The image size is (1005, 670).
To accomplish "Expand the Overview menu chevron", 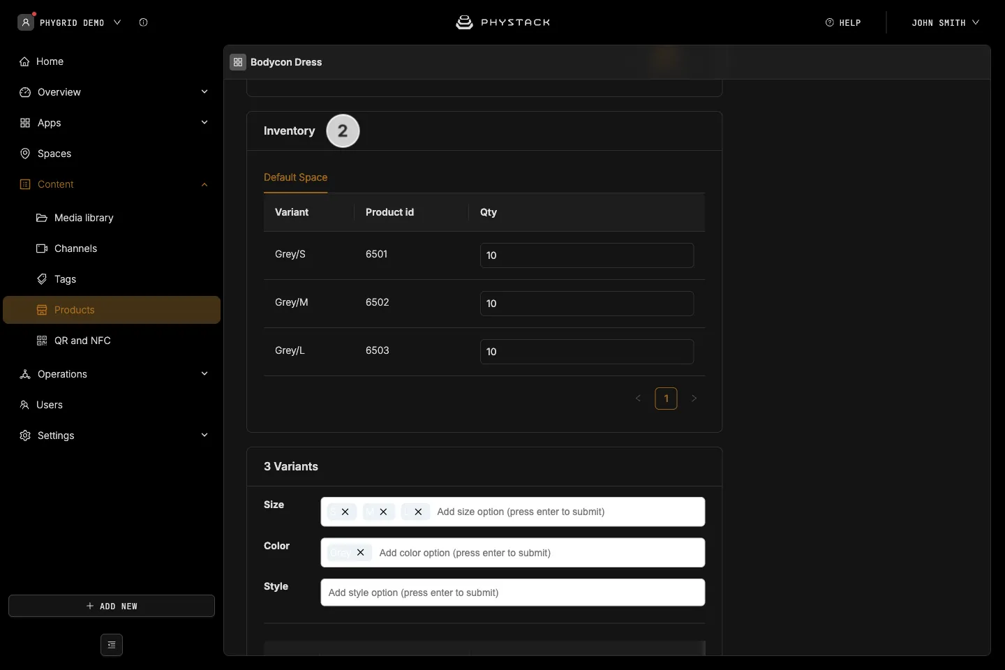I will tap(204, 92).
